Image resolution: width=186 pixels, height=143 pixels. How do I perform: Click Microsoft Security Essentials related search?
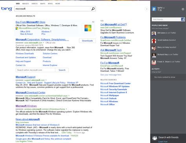[x=113, y=89]
